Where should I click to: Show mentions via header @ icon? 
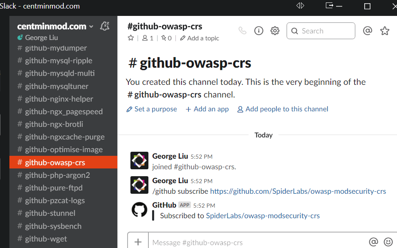click(x=368, y=31)
